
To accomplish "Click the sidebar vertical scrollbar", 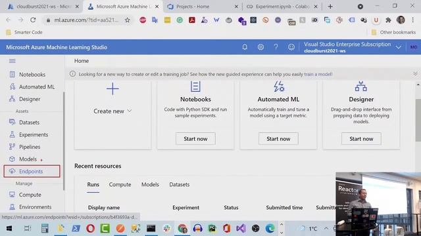I will (x=64, y=142).
